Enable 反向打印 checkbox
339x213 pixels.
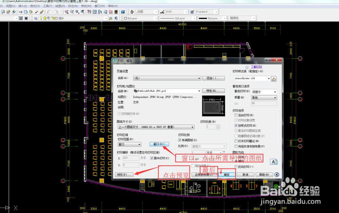(x=236, y=167)
